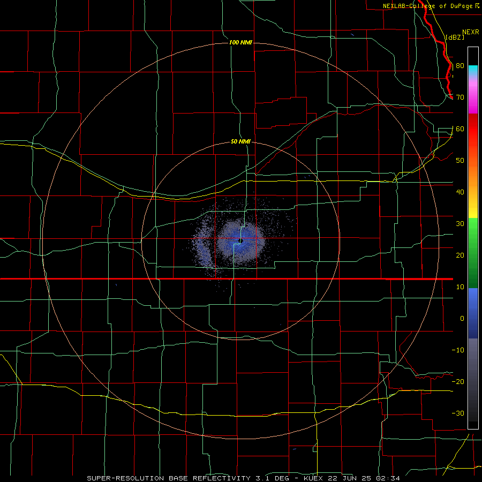Click the -10 dBZ scale value
Viewport: 482px width, 482px height.
point(458,350)
